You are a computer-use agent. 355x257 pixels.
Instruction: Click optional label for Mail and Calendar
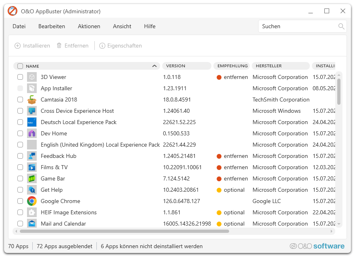pyautogui.click(x=234, y=224)
